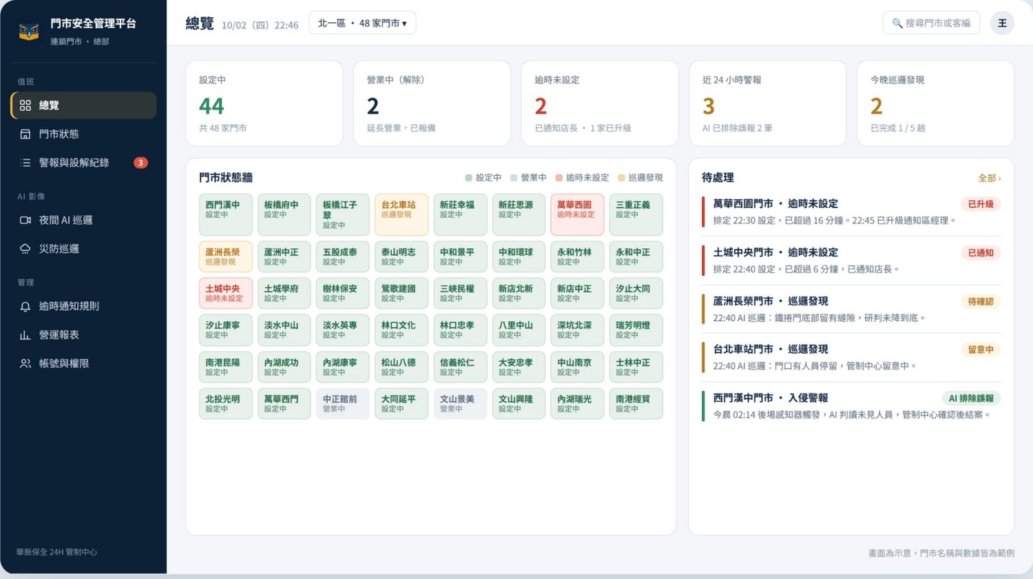Open the 夜間 AI 巡邏 camera icon

pos(25,221)
